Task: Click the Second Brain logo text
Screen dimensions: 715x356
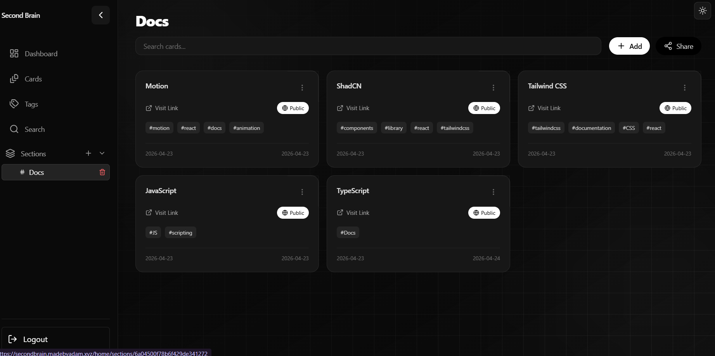Action: pos(21,16)
